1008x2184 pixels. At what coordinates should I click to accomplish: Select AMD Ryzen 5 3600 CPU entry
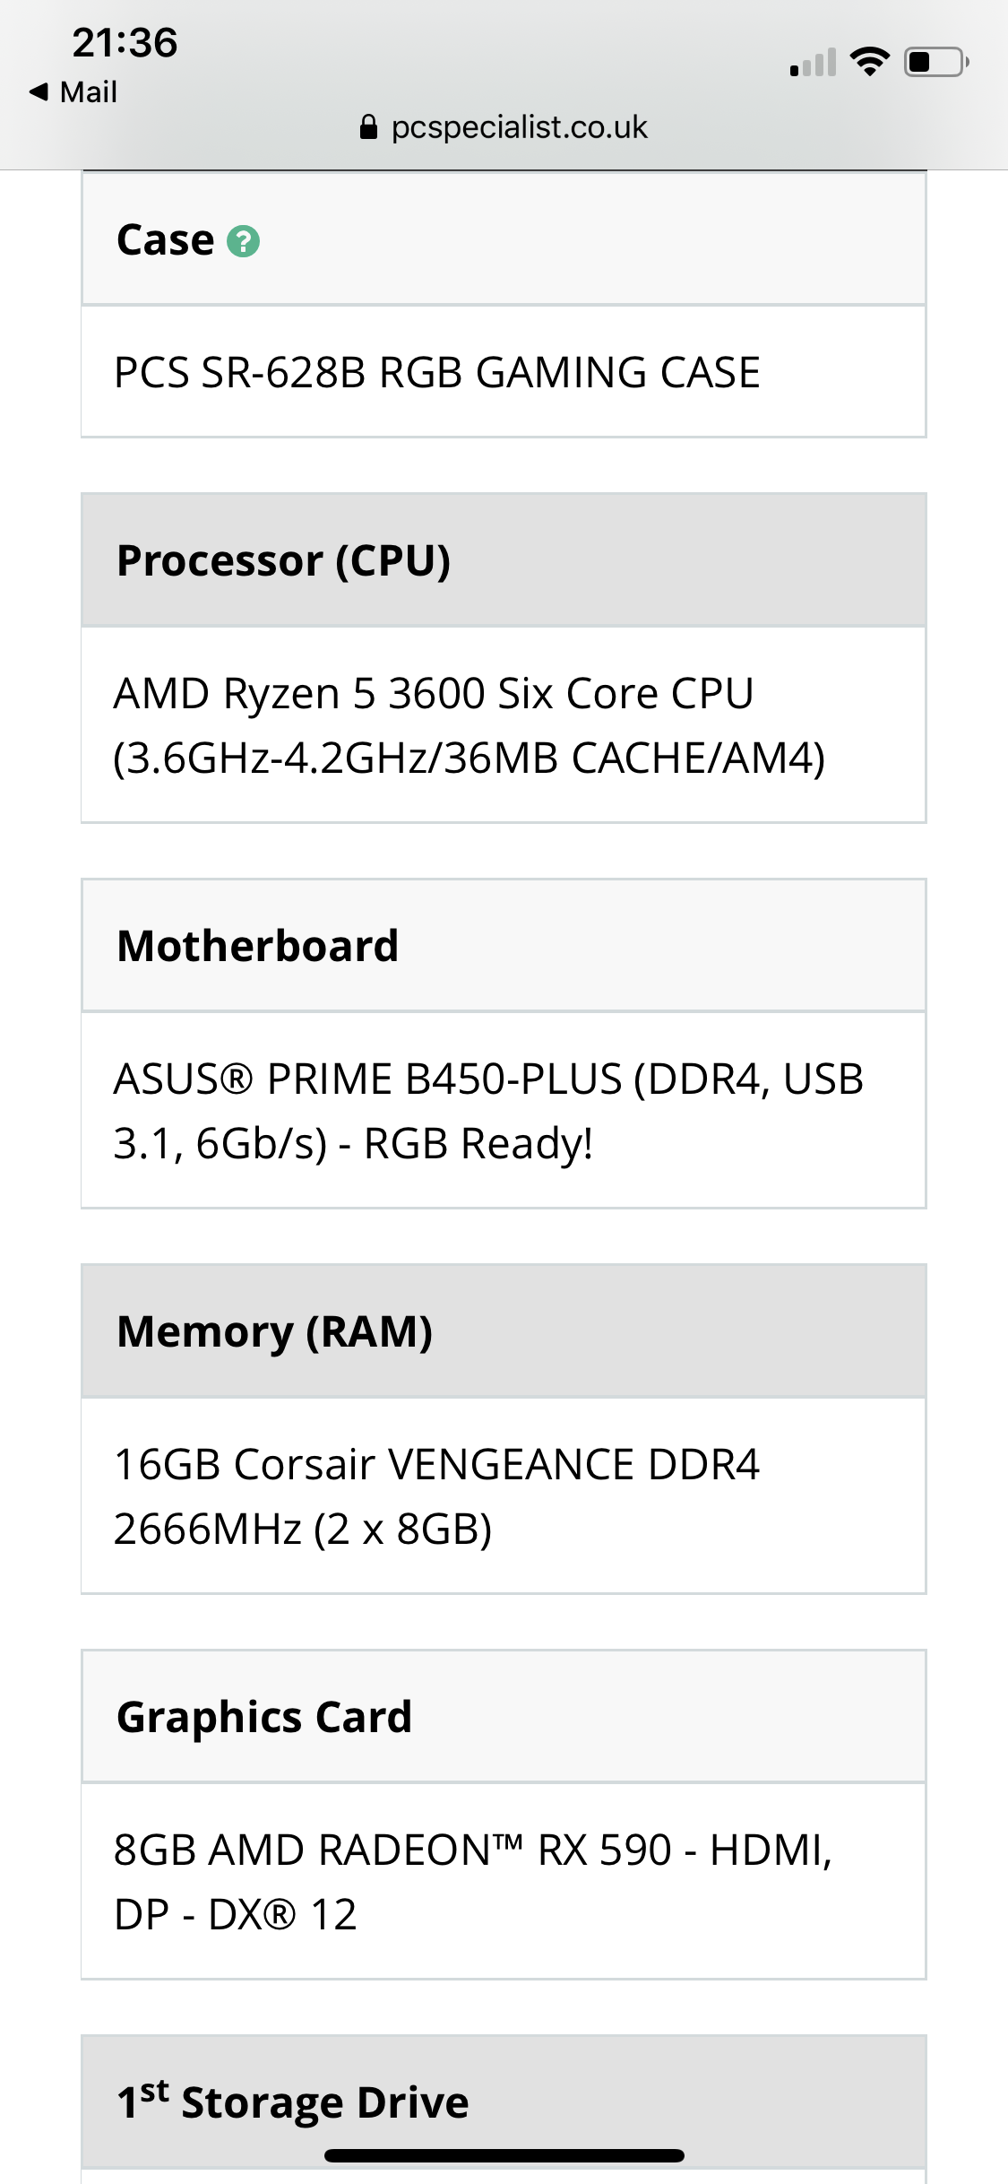tap(504, 725)
